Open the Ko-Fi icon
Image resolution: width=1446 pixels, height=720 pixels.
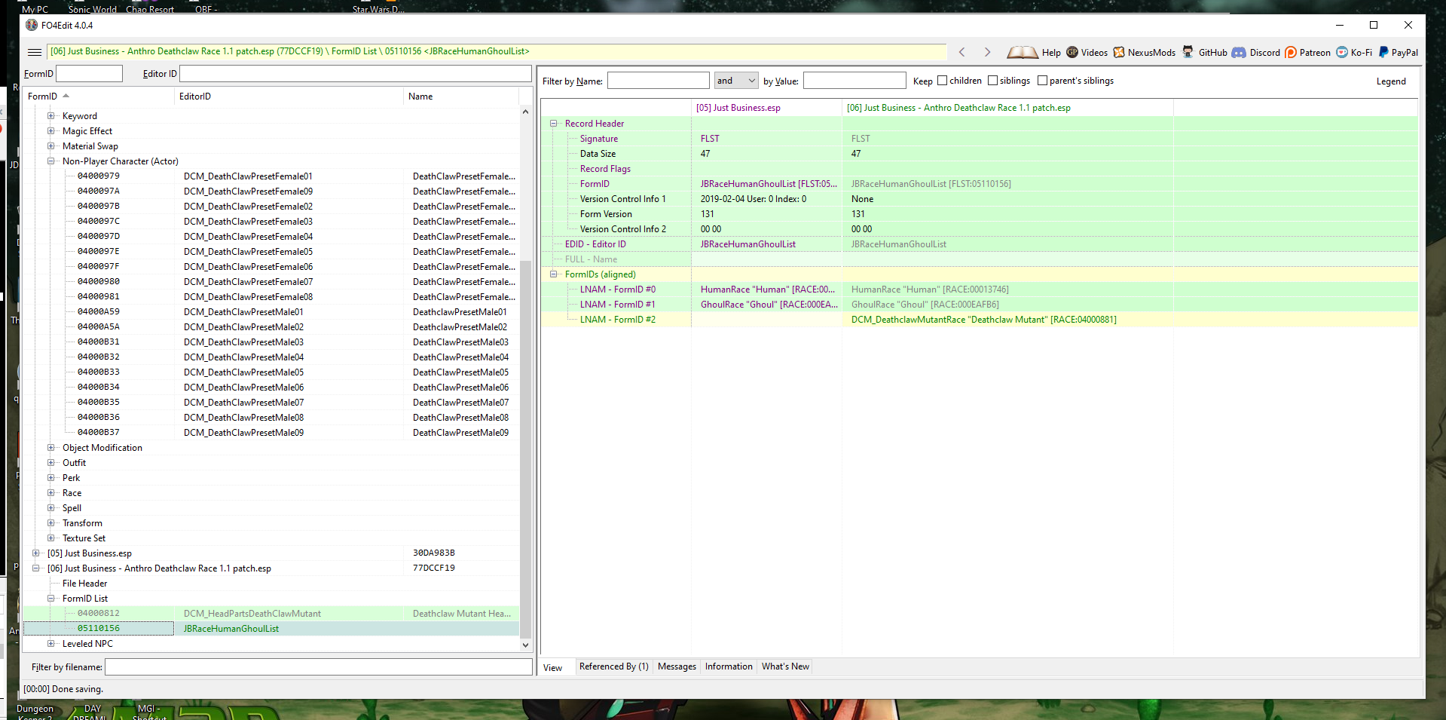click(1342, 52)
